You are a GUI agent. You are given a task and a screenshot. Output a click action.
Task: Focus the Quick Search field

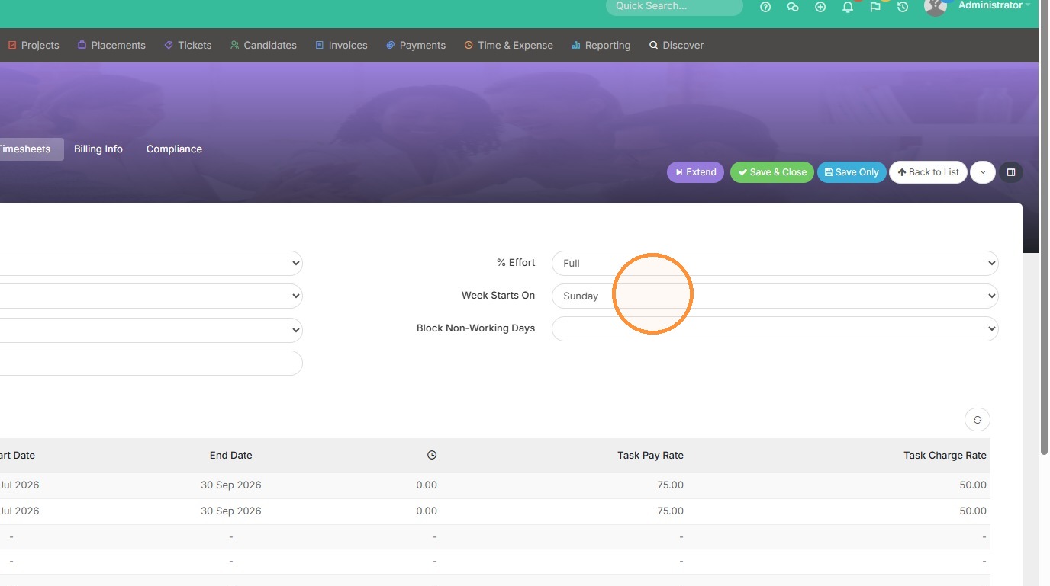(675, 6)
